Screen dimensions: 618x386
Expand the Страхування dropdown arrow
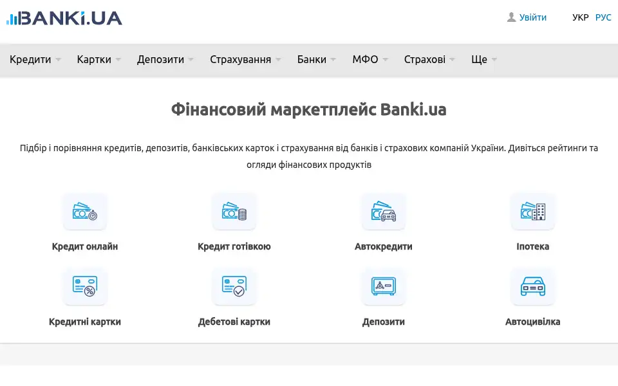point(278,60)
